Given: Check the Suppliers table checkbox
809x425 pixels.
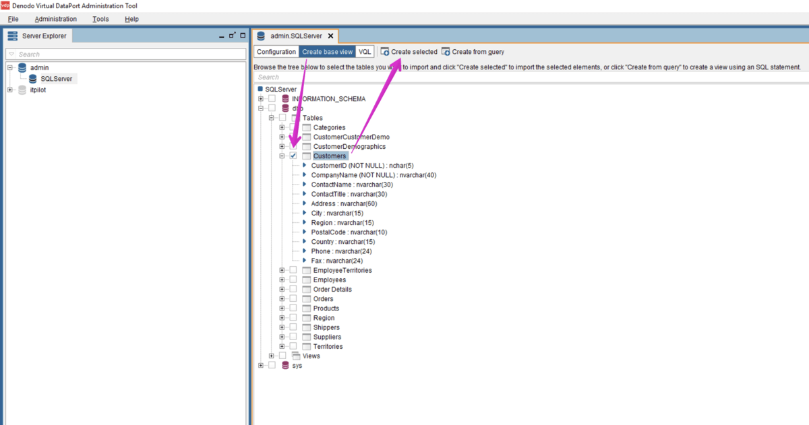Looking at the screenshot, I should point(293,337).
